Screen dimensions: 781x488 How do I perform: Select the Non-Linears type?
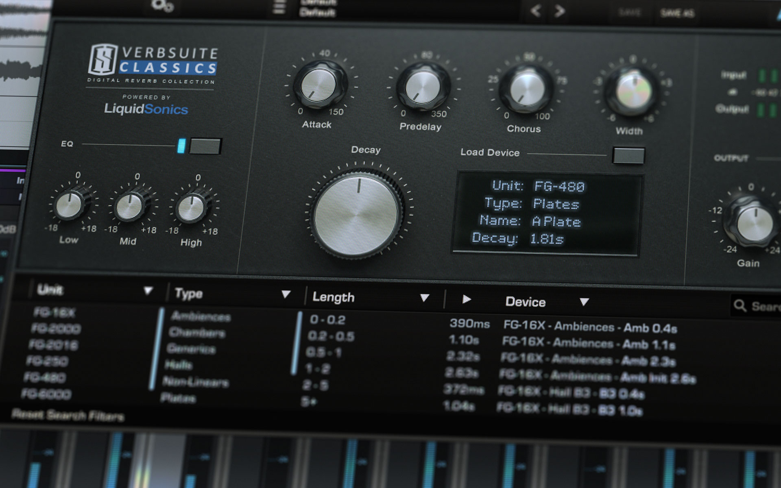[x=196, y=382]
